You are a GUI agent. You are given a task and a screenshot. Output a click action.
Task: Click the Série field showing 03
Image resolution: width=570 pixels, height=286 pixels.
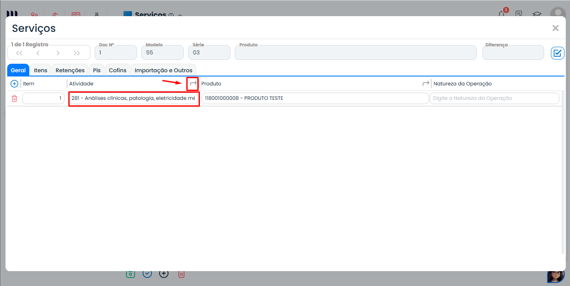209,53
